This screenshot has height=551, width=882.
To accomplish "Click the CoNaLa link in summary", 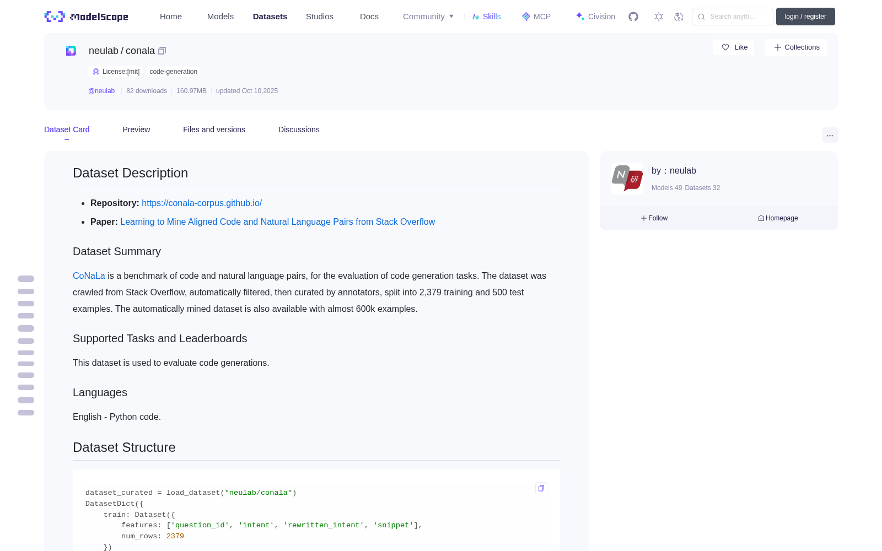I will [x=89, y=275].
